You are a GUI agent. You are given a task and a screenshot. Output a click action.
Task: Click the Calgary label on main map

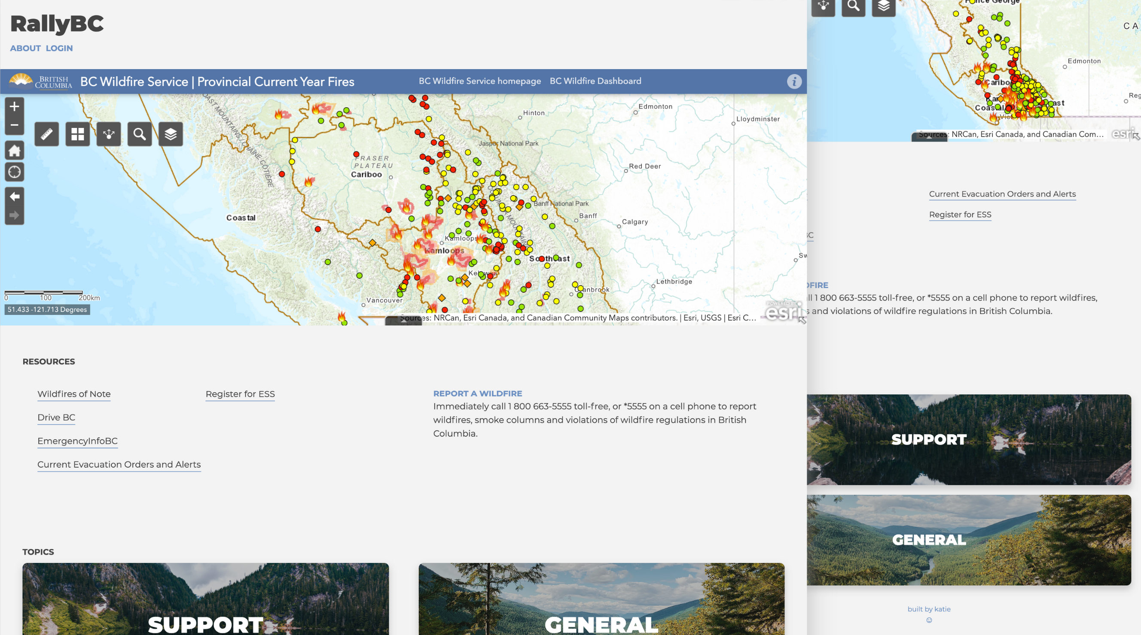pyautogui.click(x=635, y=222)
